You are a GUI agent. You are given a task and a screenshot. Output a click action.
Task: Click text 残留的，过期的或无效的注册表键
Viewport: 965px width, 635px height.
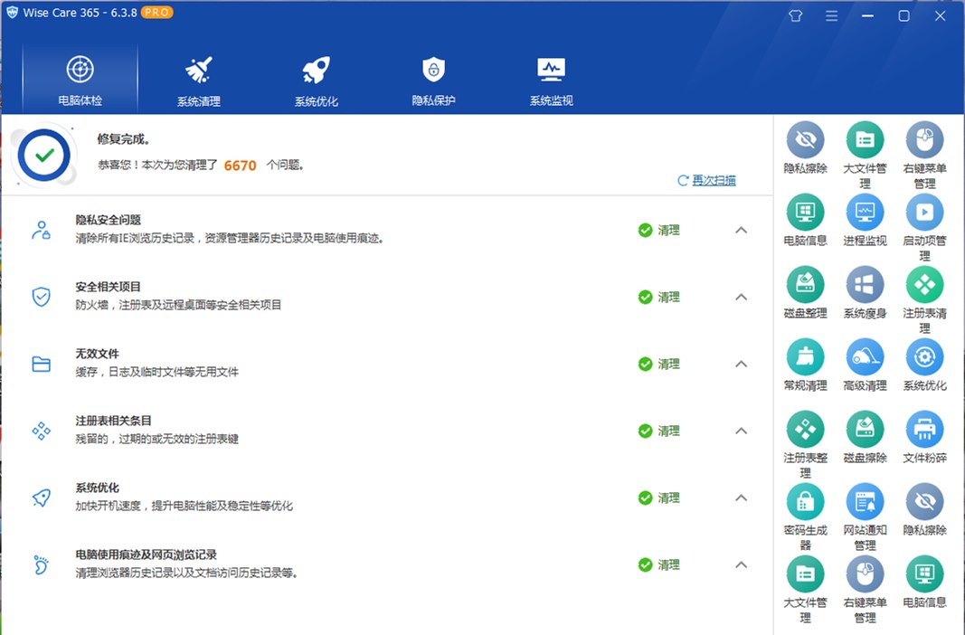[x=157, y=439]
